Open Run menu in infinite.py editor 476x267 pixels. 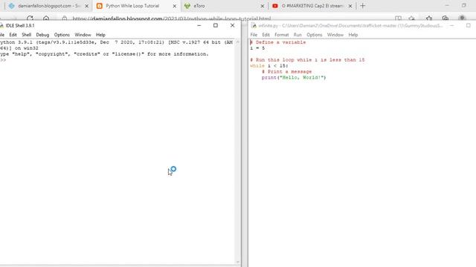click(x=297, y=35)
